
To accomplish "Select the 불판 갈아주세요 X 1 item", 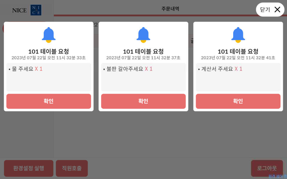I will coord(128,69).
